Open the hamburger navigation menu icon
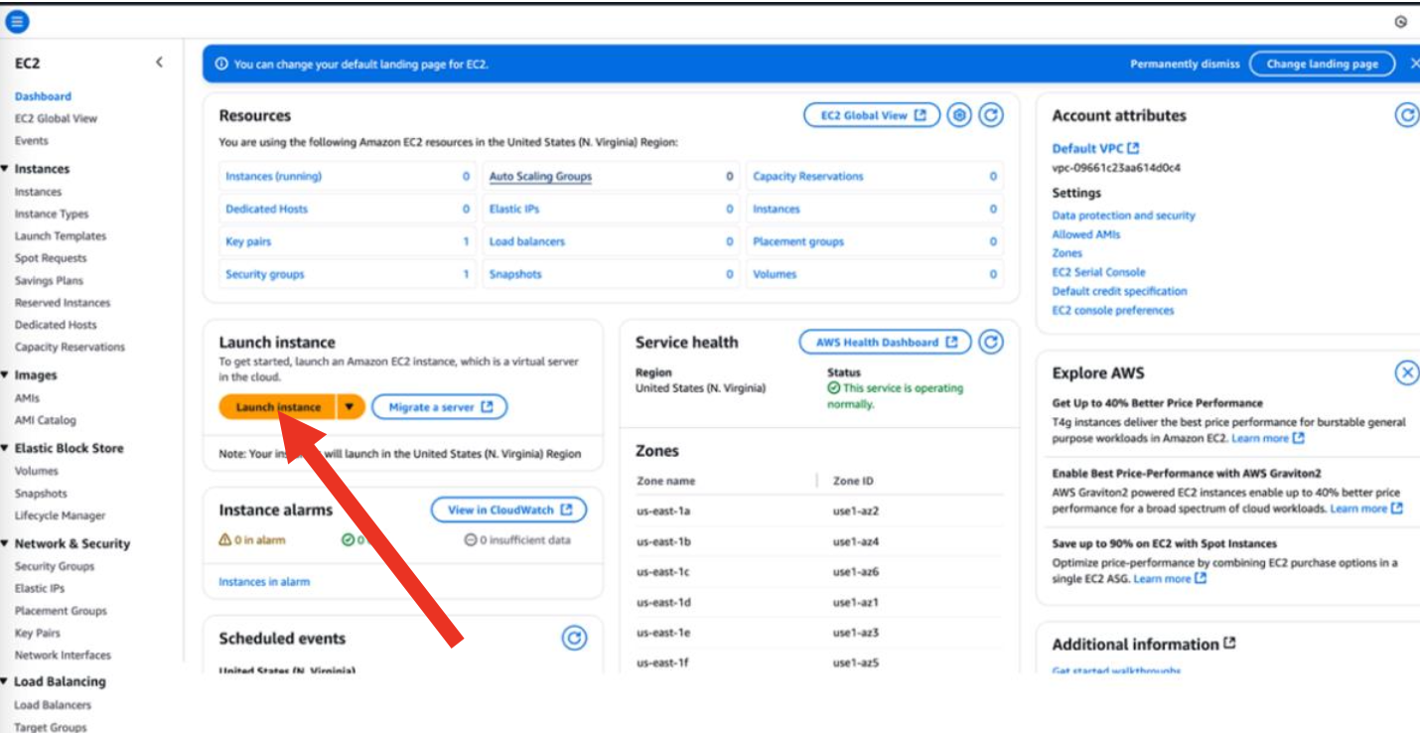The height and width of the screenshot is (733, 1420). click(18, 21)
